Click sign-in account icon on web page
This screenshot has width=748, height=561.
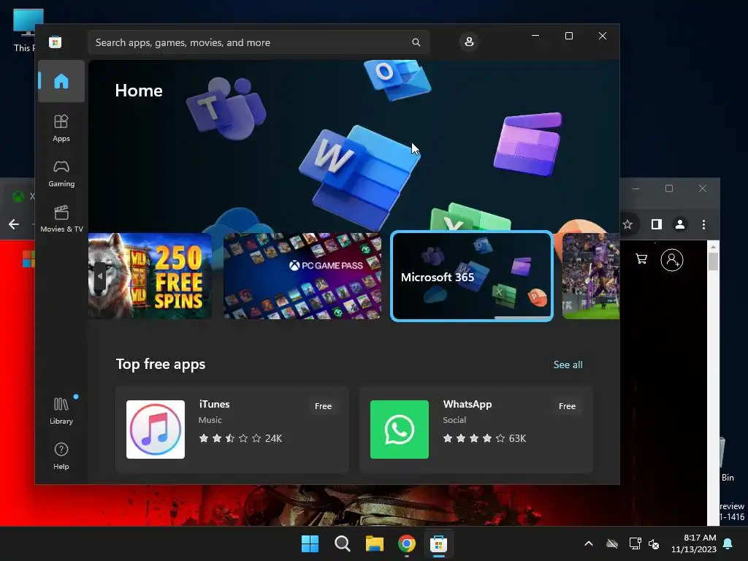[672, 260]
